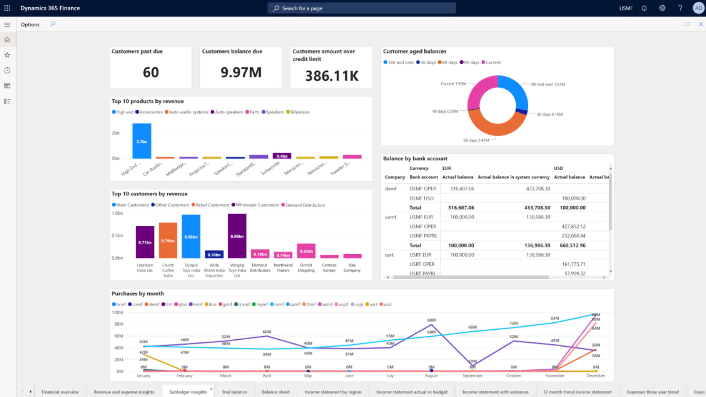Select the Home icon in left sidebar
Image resolution: width=706 pixels, height=397 pixels.
pyautogui.click(x=7, y=39)
